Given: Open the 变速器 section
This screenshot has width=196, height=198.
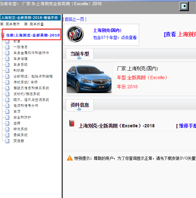Looking at the screenshot, I should tap(19, 141).
